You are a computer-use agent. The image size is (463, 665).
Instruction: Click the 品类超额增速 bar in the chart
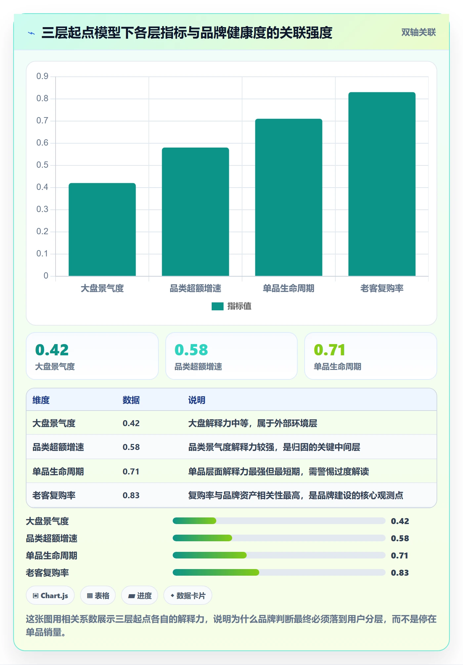[x=195, y=212]
